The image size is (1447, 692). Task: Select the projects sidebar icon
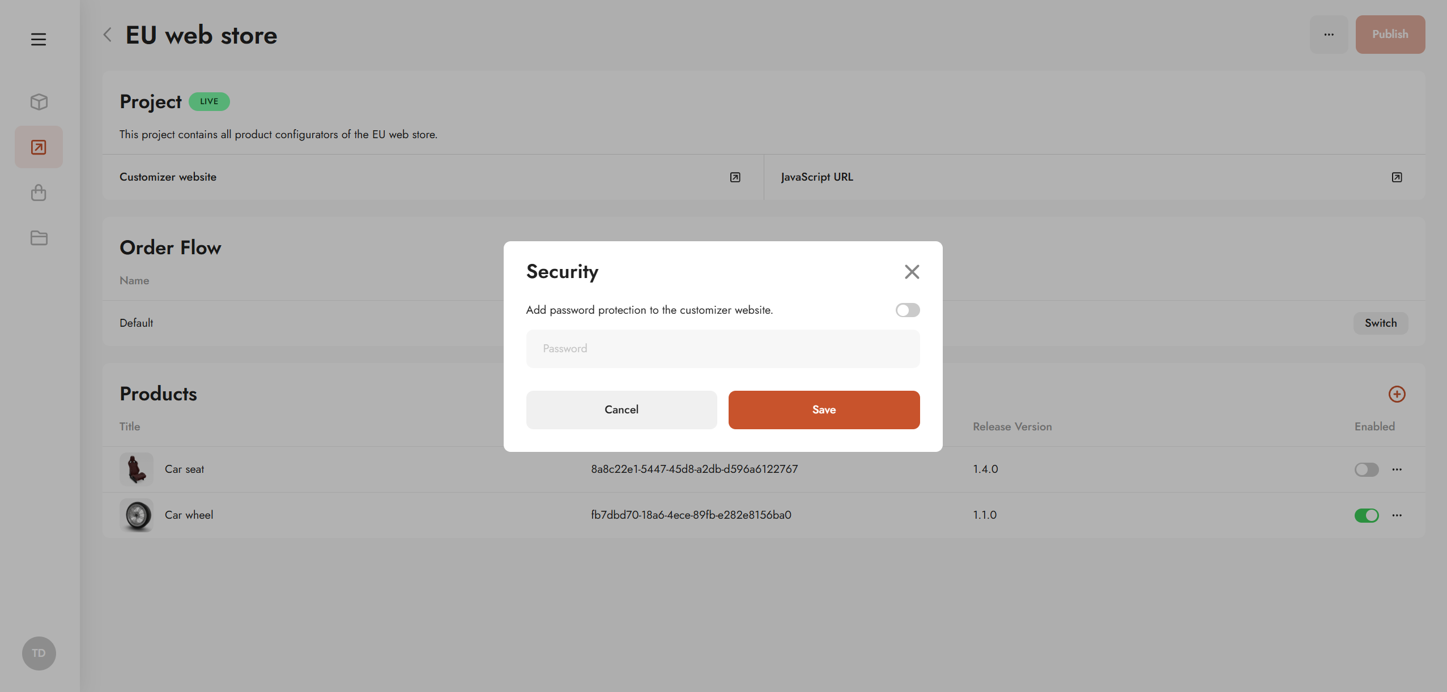pyautogui.click(x=39, y=147)
